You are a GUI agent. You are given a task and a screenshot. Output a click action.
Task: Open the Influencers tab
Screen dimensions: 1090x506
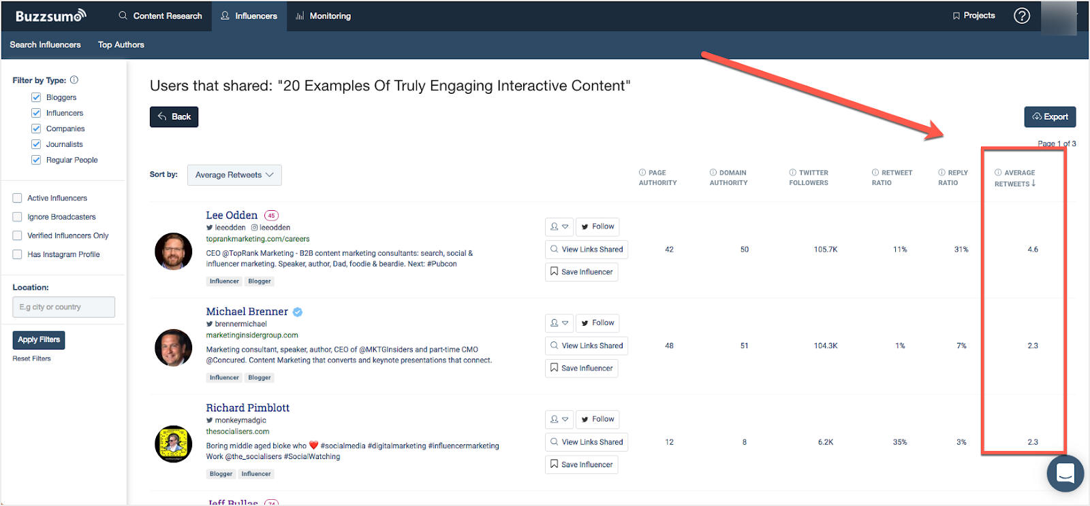coord(249,16)
